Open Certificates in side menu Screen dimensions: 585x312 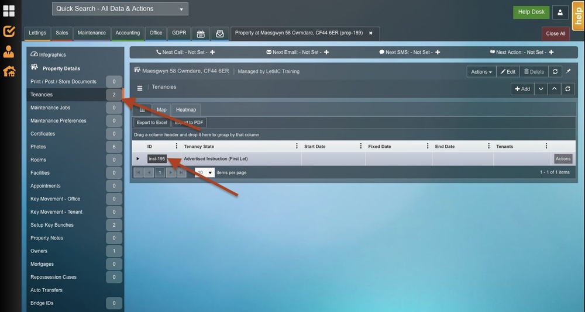[76, 134]
